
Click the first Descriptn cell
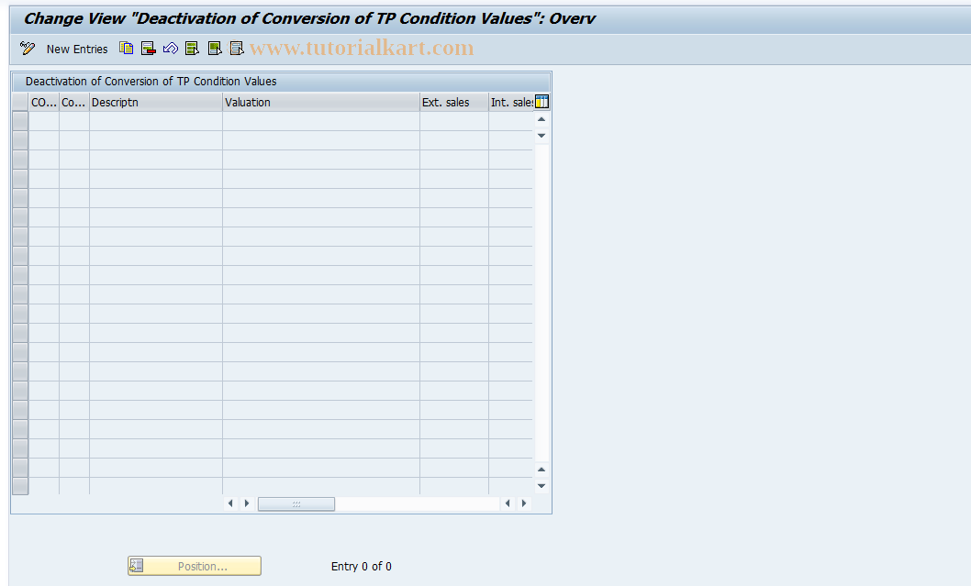(x=155, y=121)
